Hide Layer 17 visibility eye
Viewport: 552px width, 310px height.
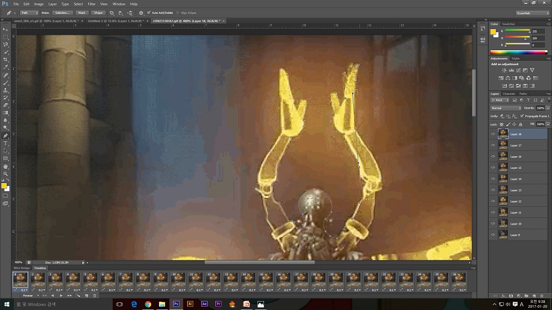pos(493,145)
